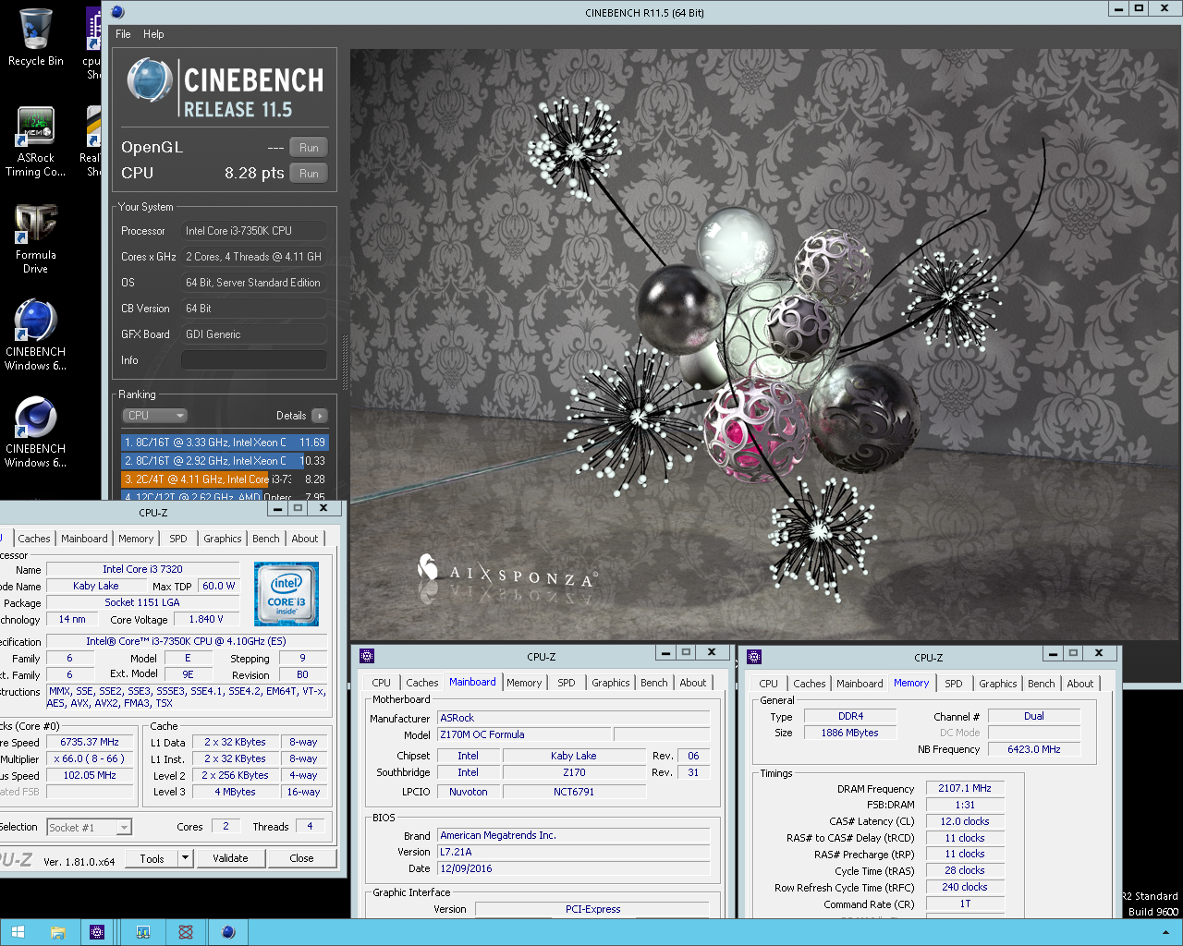The height and width of the screenshot is (946, 1183).
Task: Open the Socket #1 selection dropdown
Action: (90, 828)
